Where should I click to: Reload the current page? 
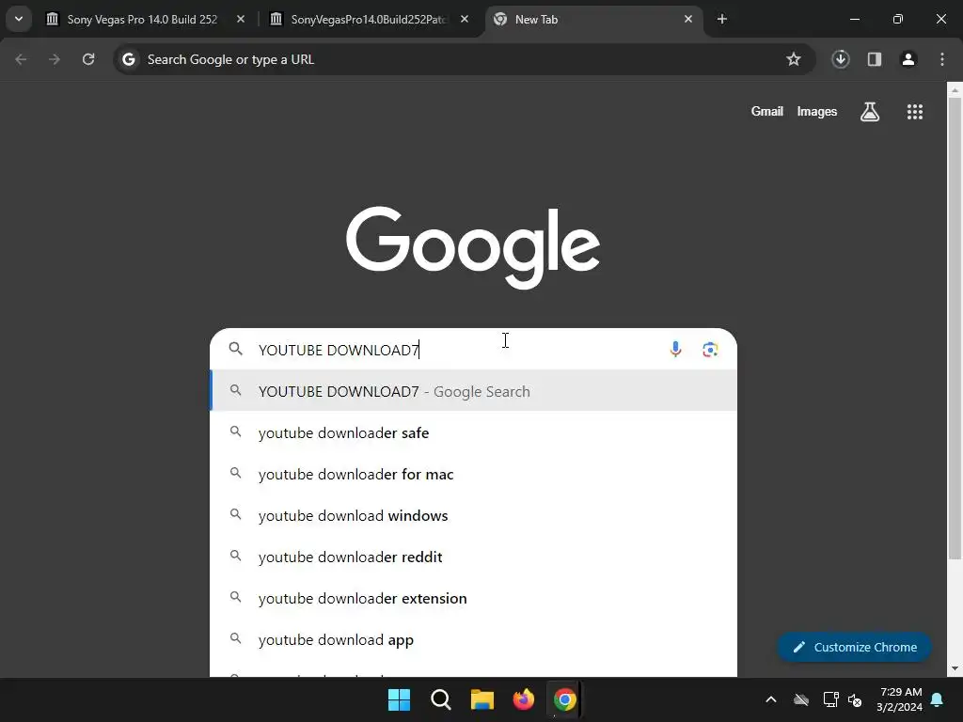click(88, 59)
